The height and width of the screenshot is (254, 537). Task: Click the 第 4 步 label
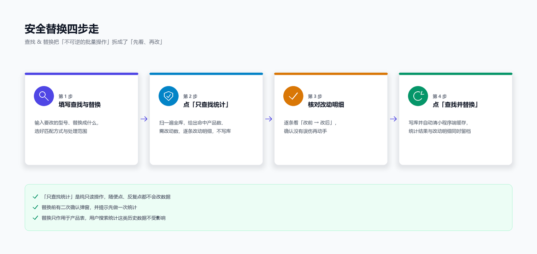click(x=440, y=96)
